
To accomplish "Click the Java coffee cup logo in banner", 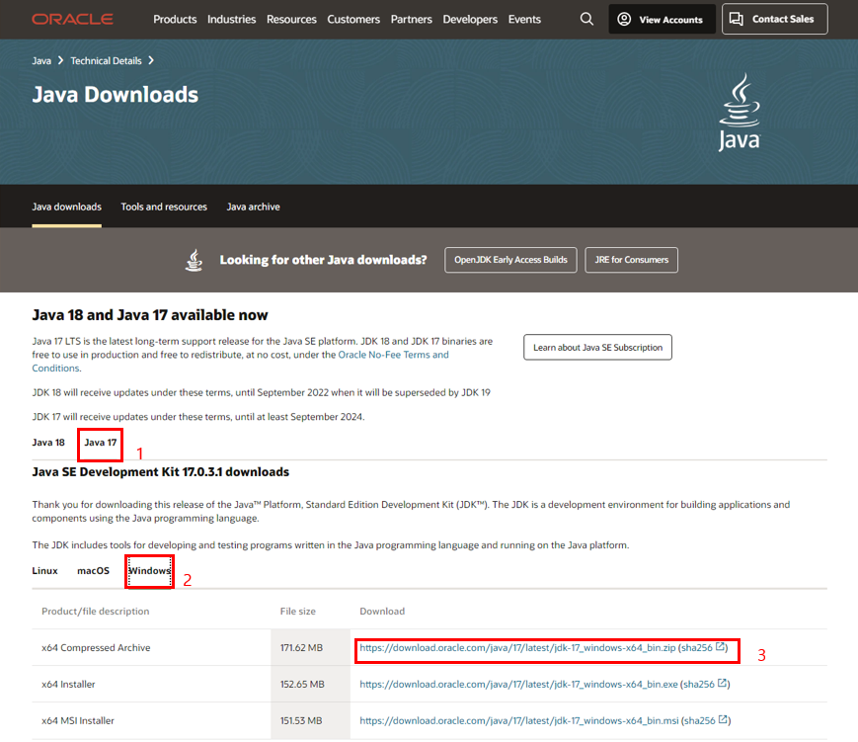I will [x=740, y=113].
